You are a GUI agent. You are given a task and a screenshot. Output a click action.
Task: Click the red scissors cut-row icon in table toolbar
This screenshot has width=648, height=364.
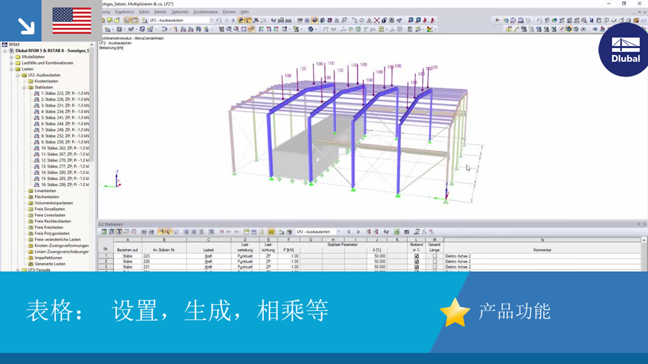click(221, 232)
